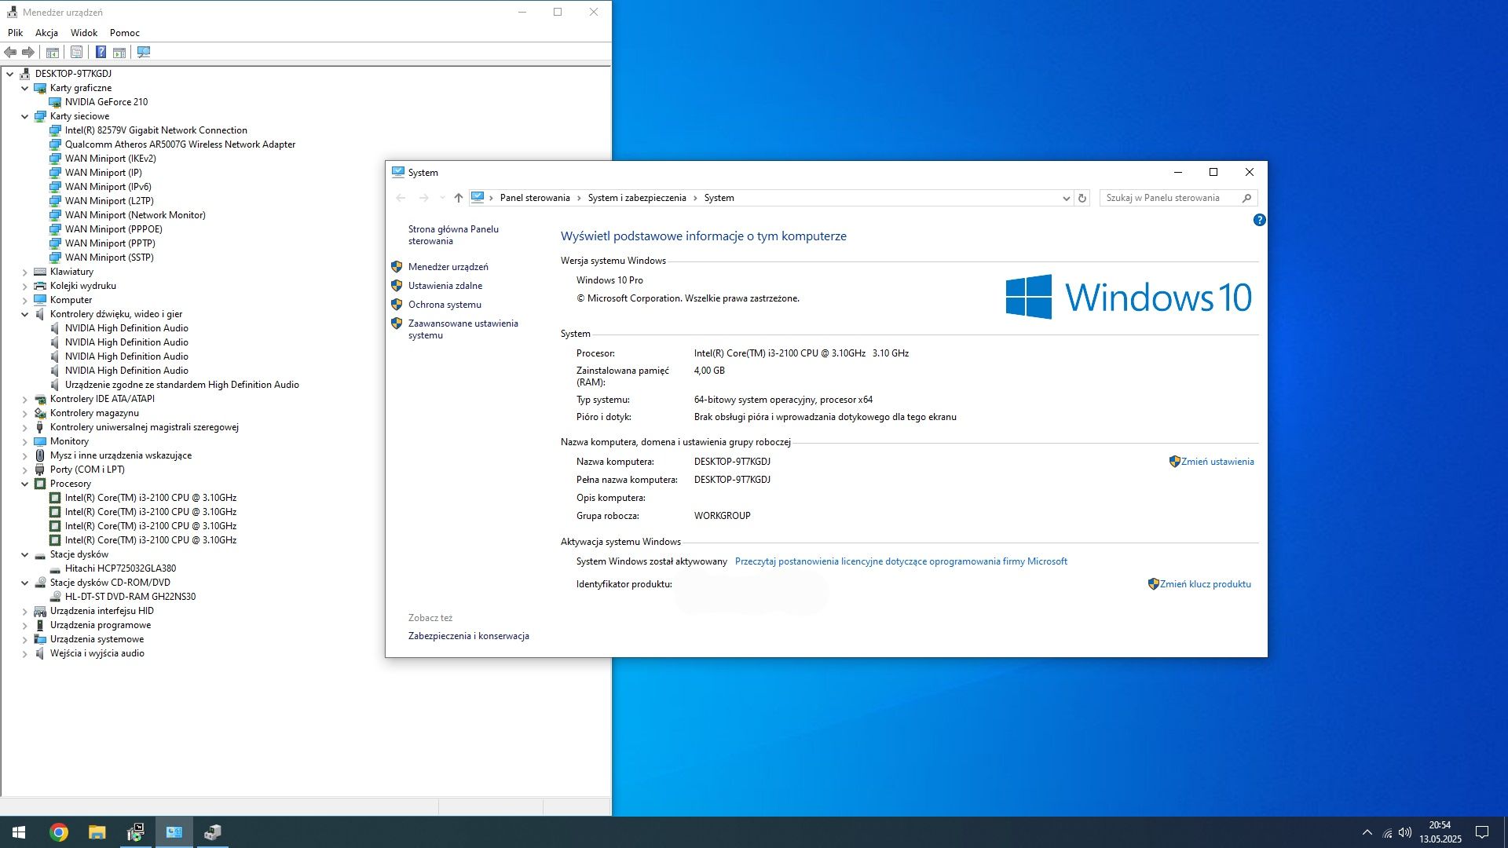Open the Akcja menu

(46, 33)
